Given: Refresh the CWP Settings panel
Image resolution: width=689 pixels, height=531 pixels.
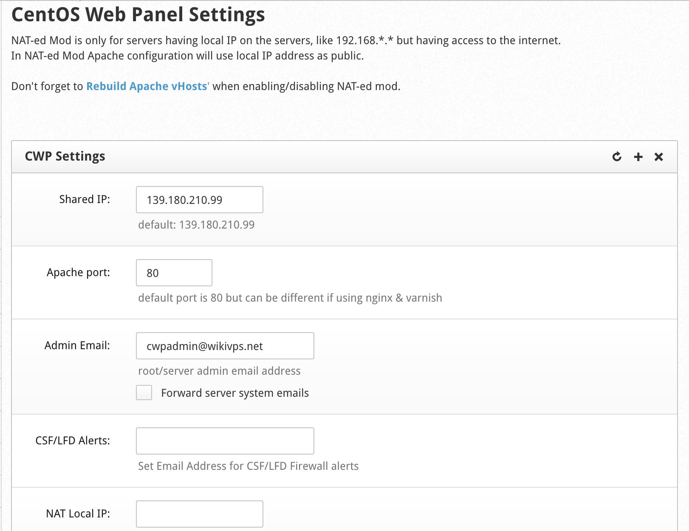Looking at the screenshot, I should [x=617, y=157].
